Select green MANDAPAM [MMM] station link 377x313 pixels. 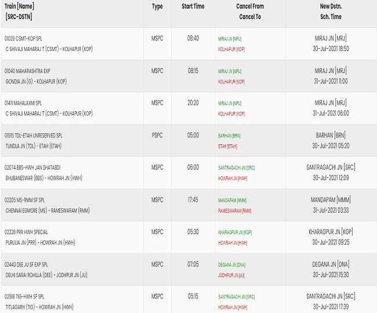pyautogui.click(x=232, y=201)
